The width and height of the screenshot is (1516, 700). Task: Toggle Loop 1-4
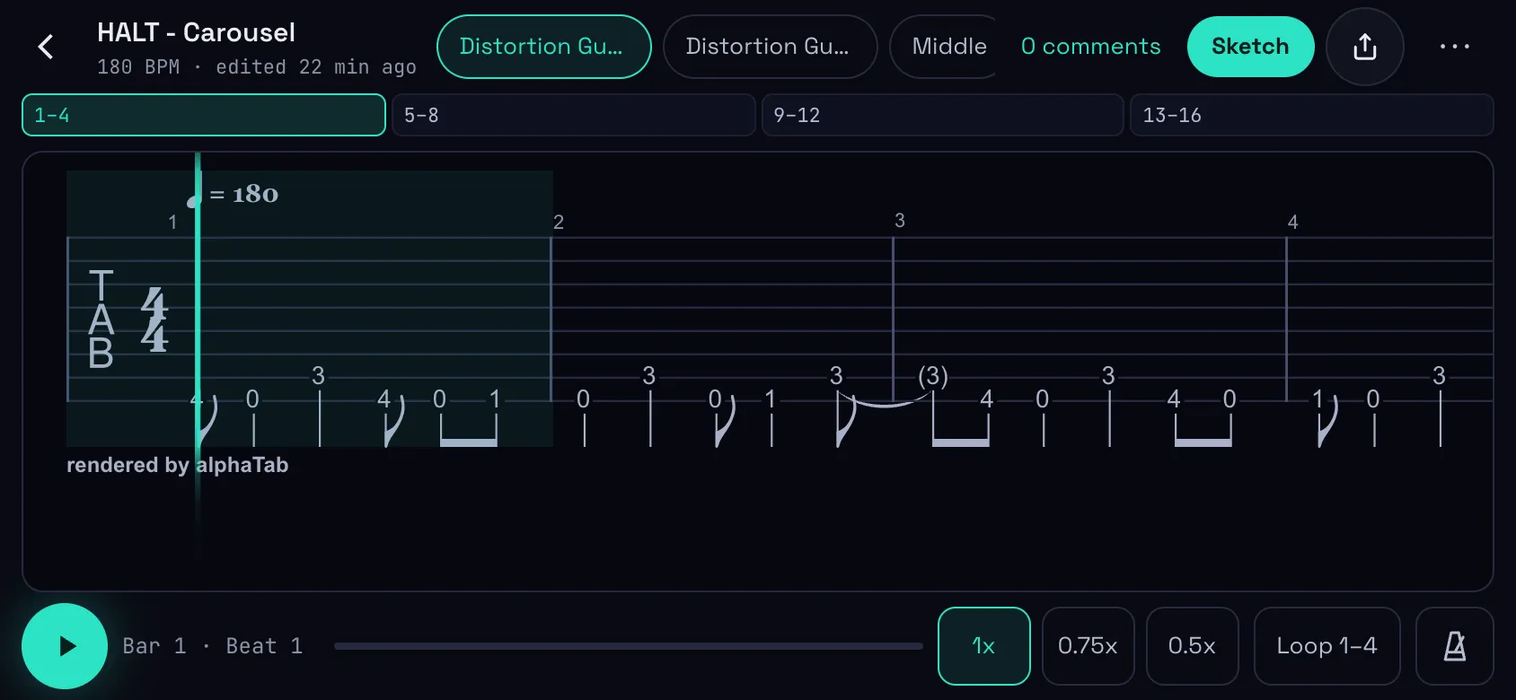click(1326, 646)
